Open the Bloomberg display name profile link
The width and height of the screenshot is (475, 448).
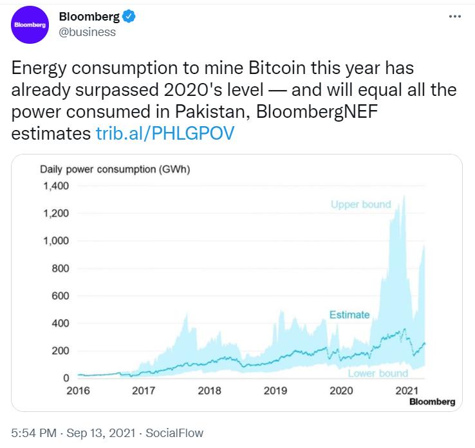(x=89, y=16)
